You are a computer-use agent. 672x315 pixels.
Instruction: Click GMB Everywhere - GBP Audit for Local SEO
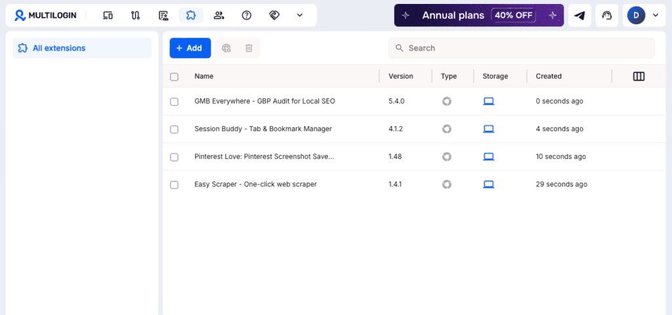265,101
